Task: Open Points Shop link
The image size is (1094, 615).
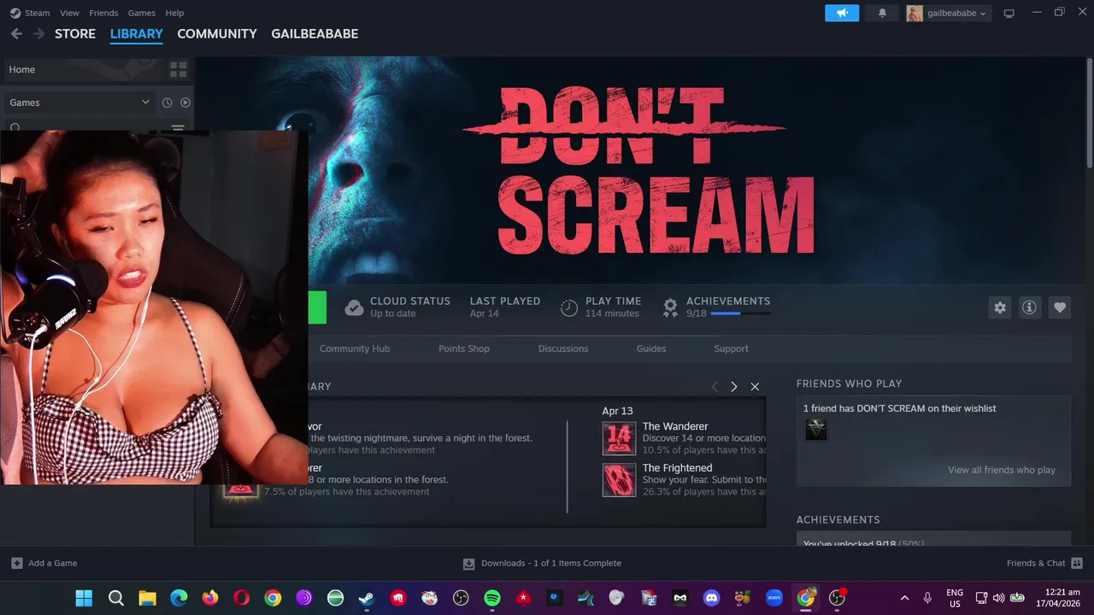Action: pyautogui.click(x=464, y=348)
